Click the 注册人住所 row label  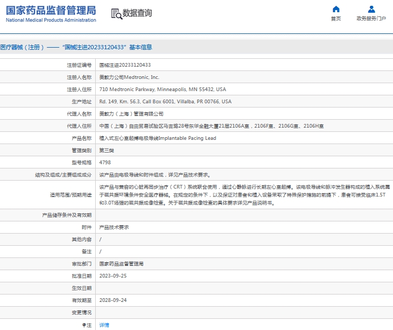[x=79, y=90]
